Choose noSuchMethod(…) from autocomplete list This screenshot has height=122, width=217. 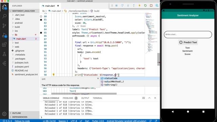(x=130, y=82)
